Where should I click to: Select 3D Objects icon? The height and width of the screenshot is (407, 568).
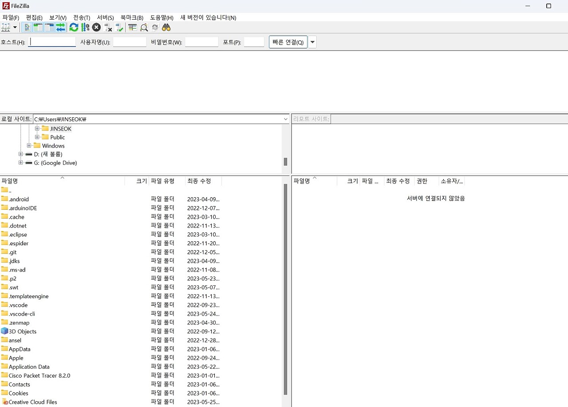(x=4, y=331)
